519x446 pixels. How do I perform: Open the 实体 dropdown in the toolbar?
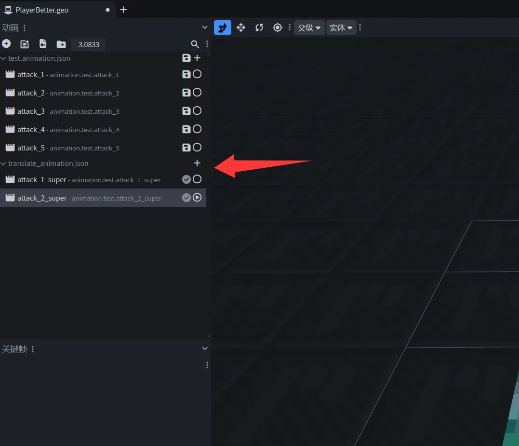tap(341, 27)
